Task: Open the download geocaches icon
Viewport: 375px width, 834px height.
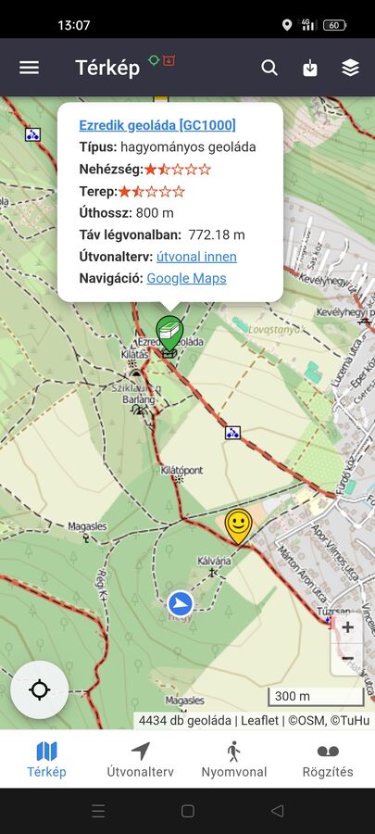Action: click(310, 68)
